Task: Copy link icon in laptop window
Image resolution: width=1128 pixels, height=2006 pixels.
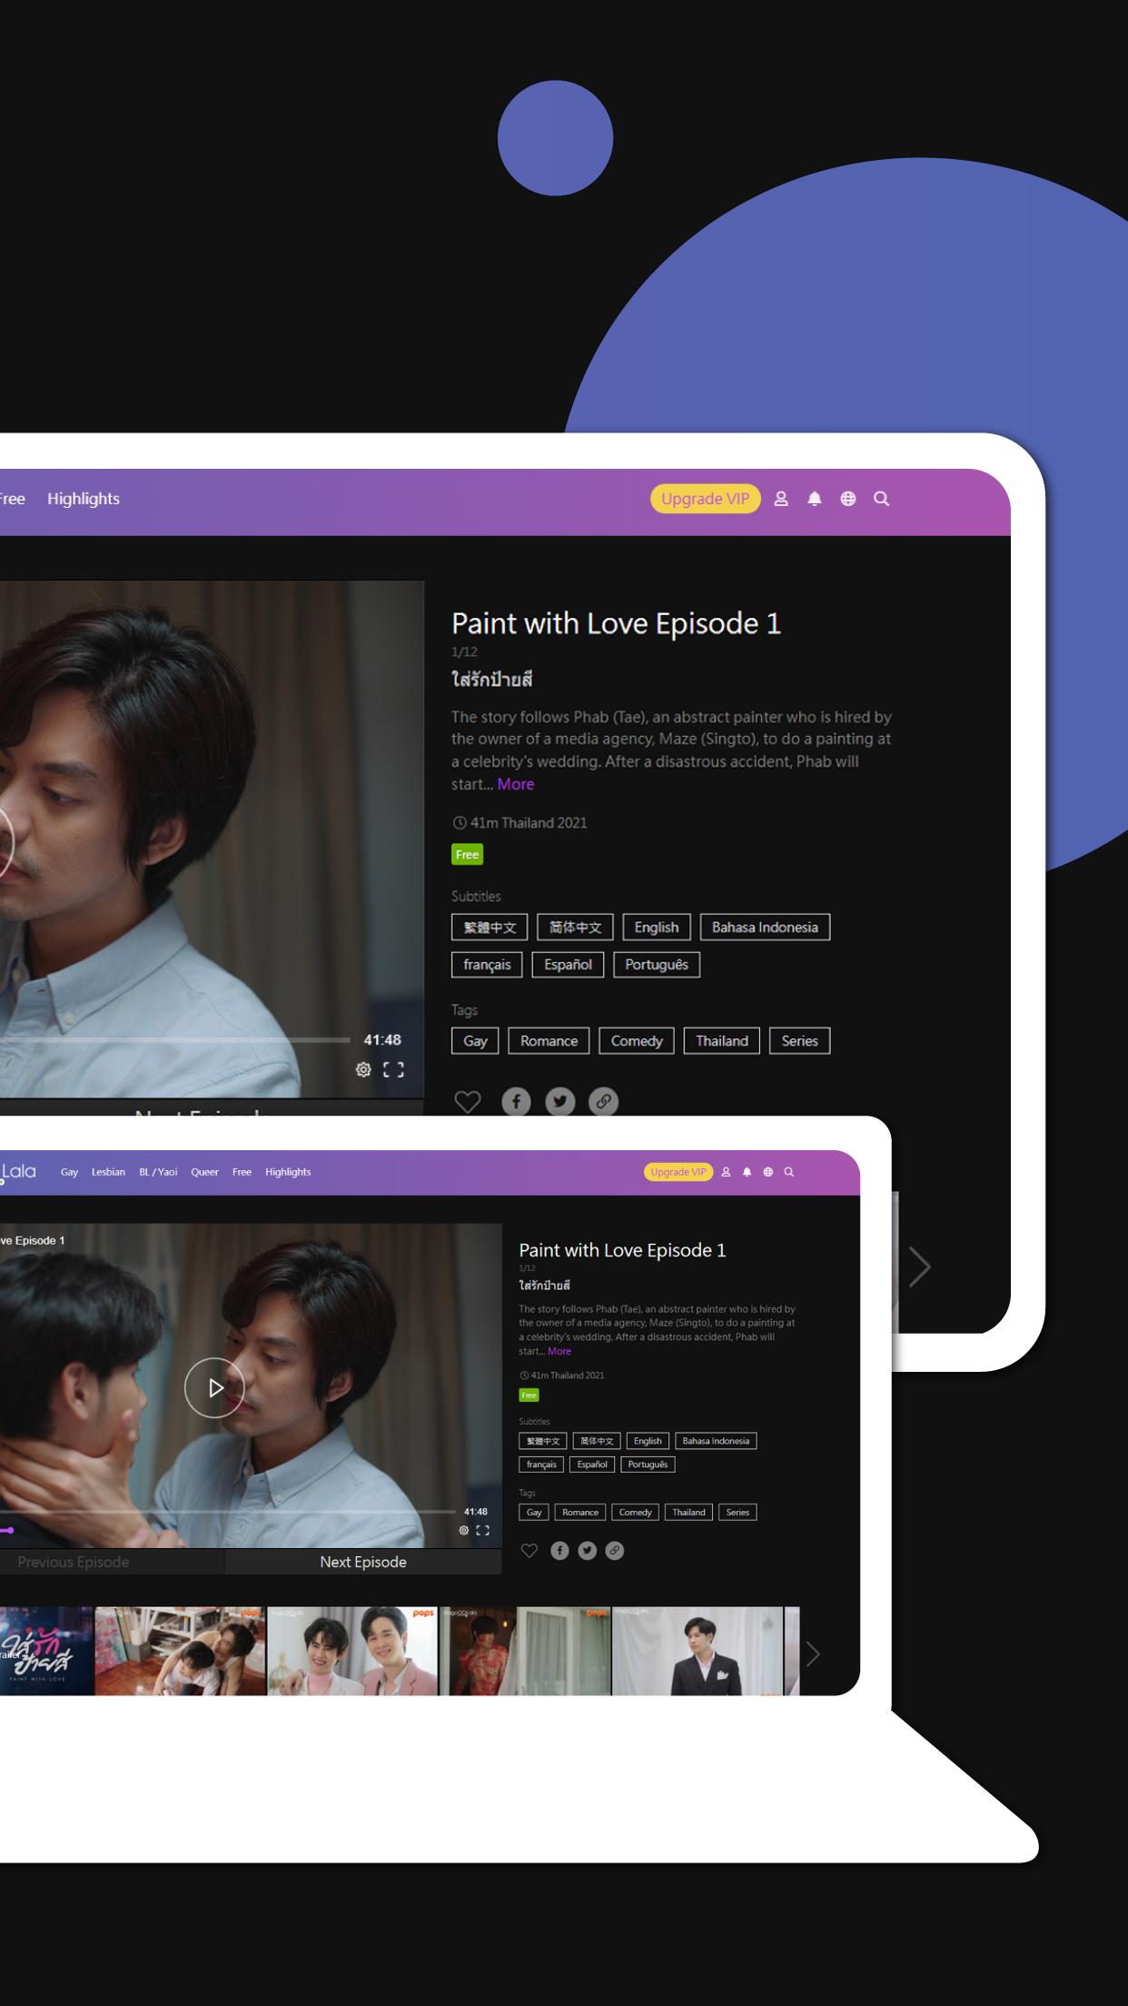Action: 615,1551
